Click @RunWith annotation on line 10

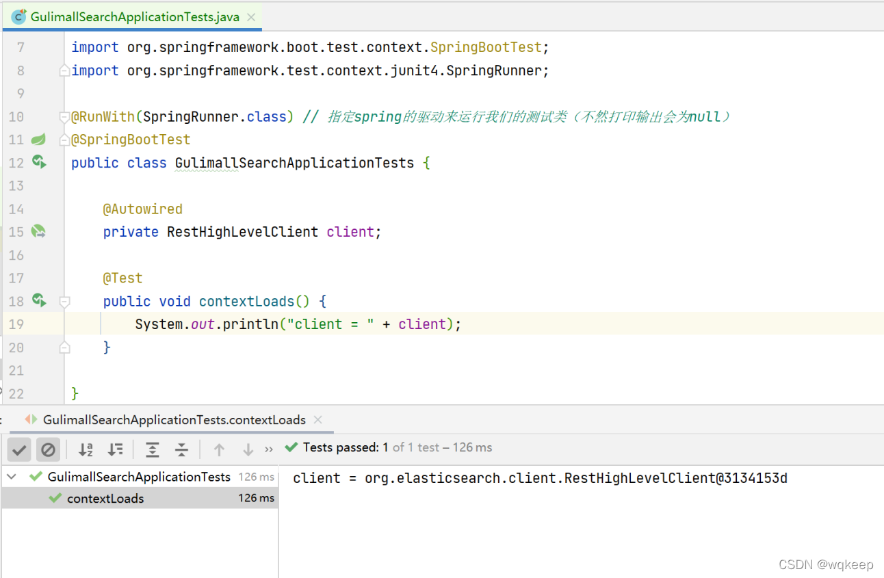(x=103, y=116)
